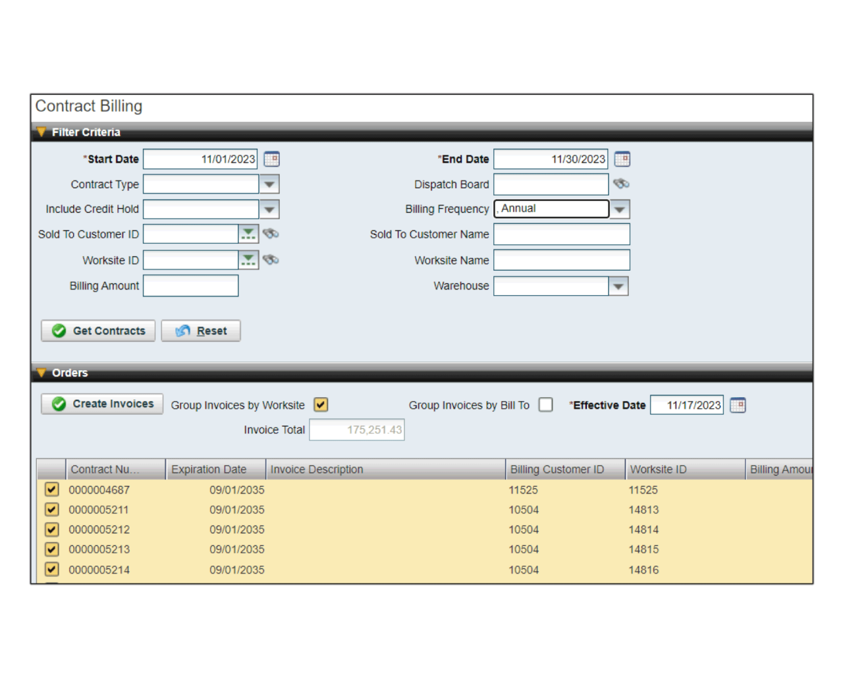843x677 pixels.
Task: Open the Warehouse dropdown list
Action: click(x=618, y=286)
